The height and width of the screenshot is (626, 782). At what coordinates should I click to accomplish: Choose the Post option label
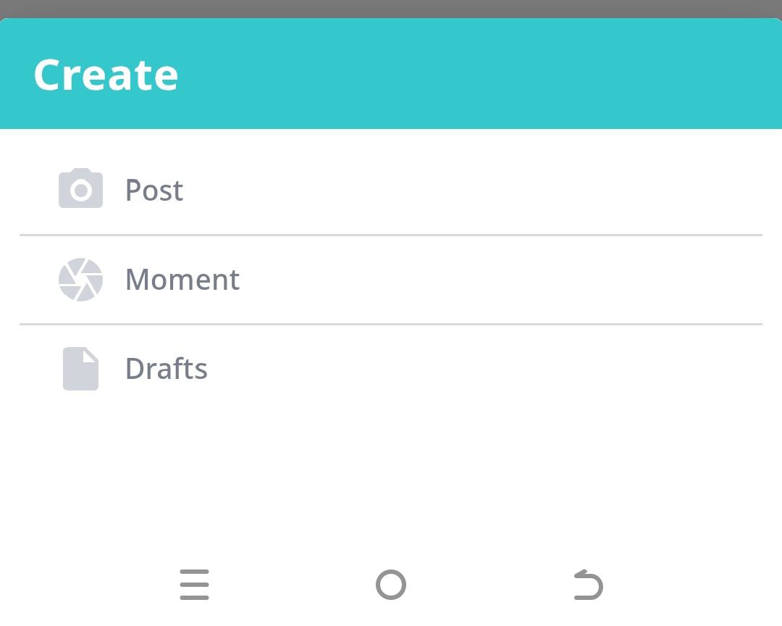coord(154,191)
